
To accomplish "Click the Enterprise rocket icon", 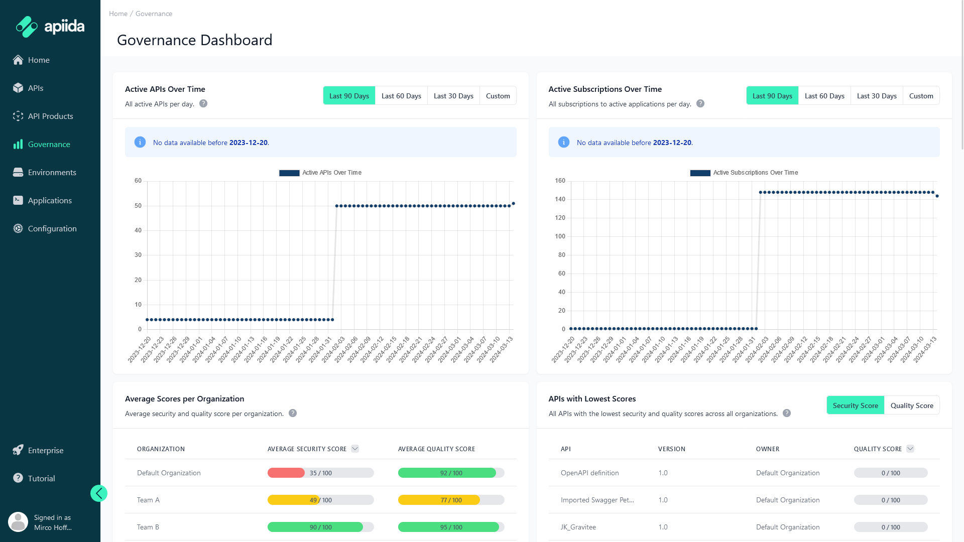I will (18, 450).
